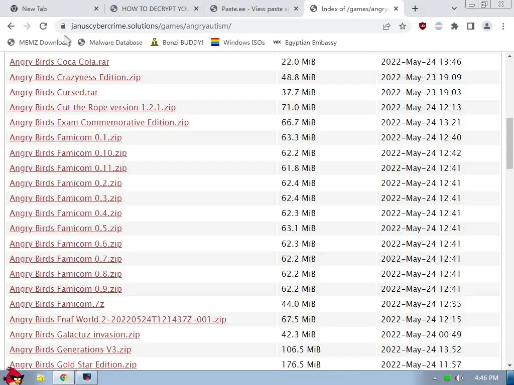The height and width of the screenshot is (385, 514).
Task: Click the page scrollbar thumb
Action: point(509,143)
